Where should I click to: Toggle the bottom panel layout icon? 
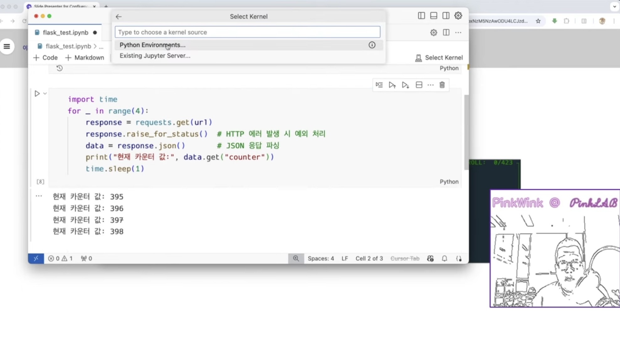pos(433,16)
